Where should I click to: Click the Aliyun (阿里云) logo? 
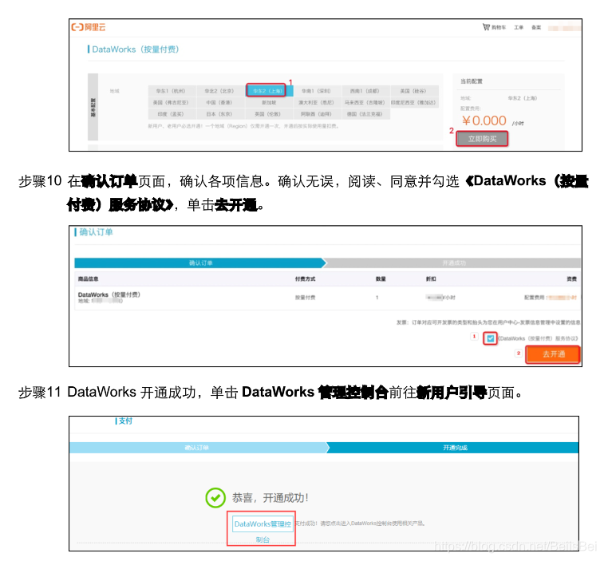pyautogui.click(x=89, y=27)
